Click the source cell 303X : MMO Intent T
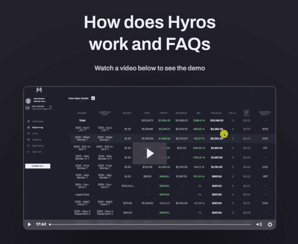This screenshot has height=244, width=298. [x=82, y=203]
